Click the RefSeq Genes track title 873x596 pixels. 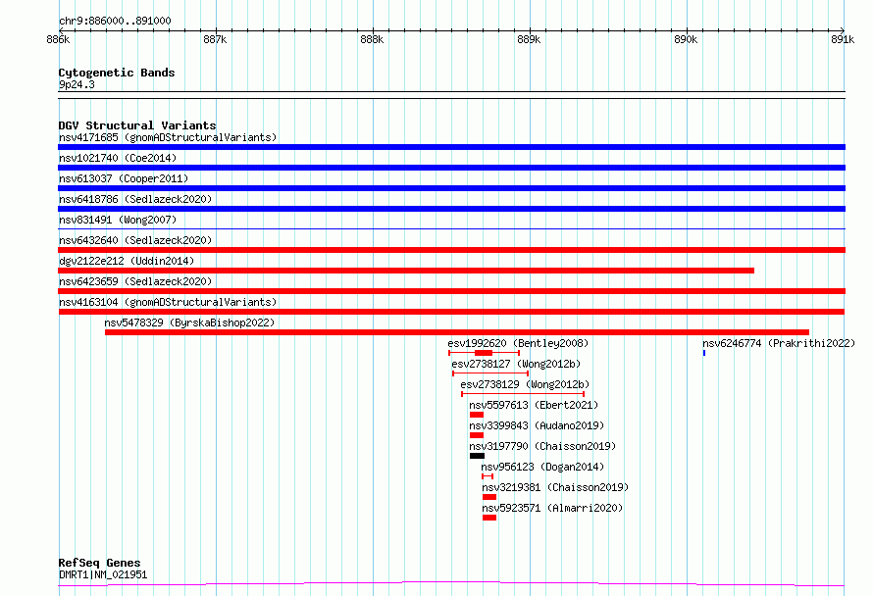pos(99,563)
